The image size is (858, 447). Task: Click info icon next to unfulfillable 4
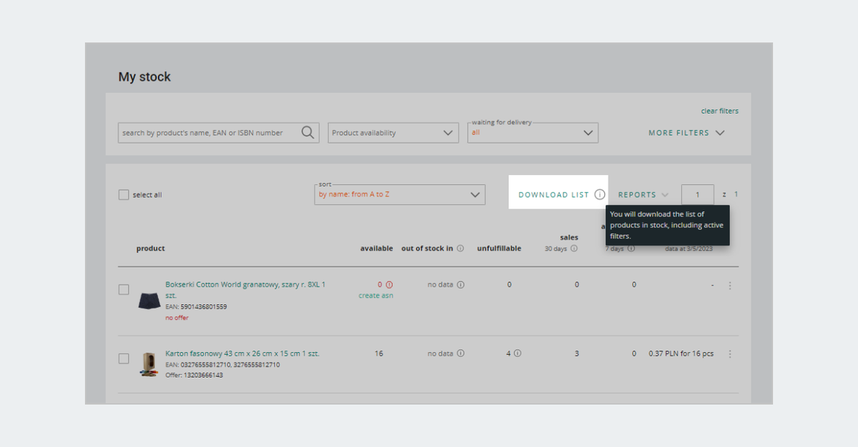517,353
